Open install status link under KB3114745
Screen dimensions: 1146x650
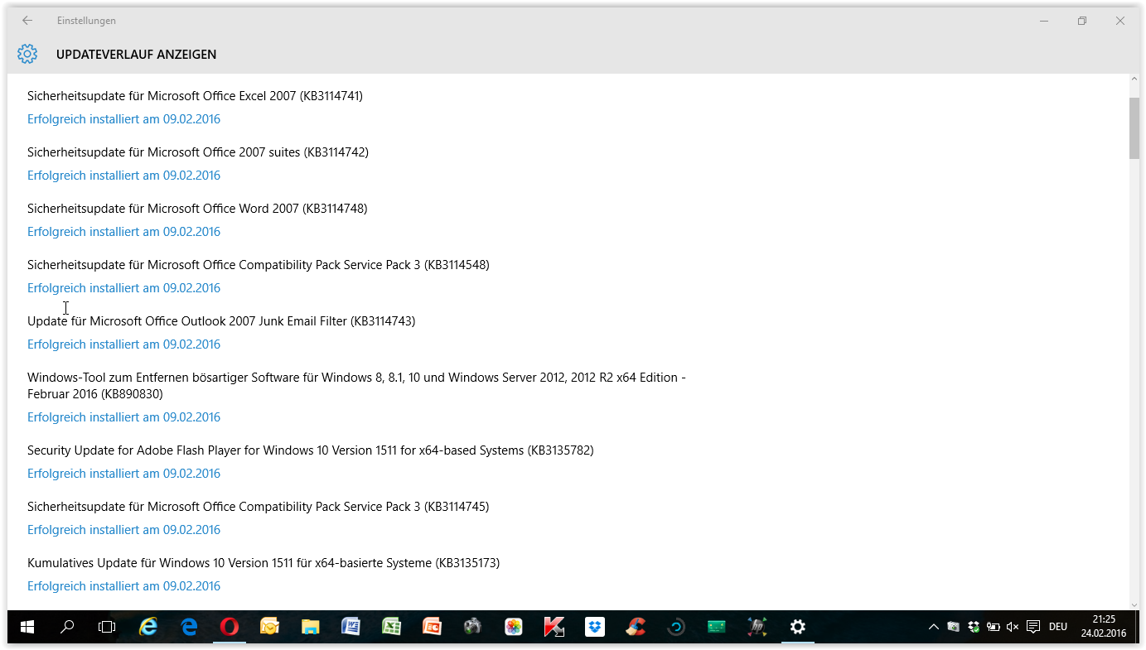coord(123,530)
